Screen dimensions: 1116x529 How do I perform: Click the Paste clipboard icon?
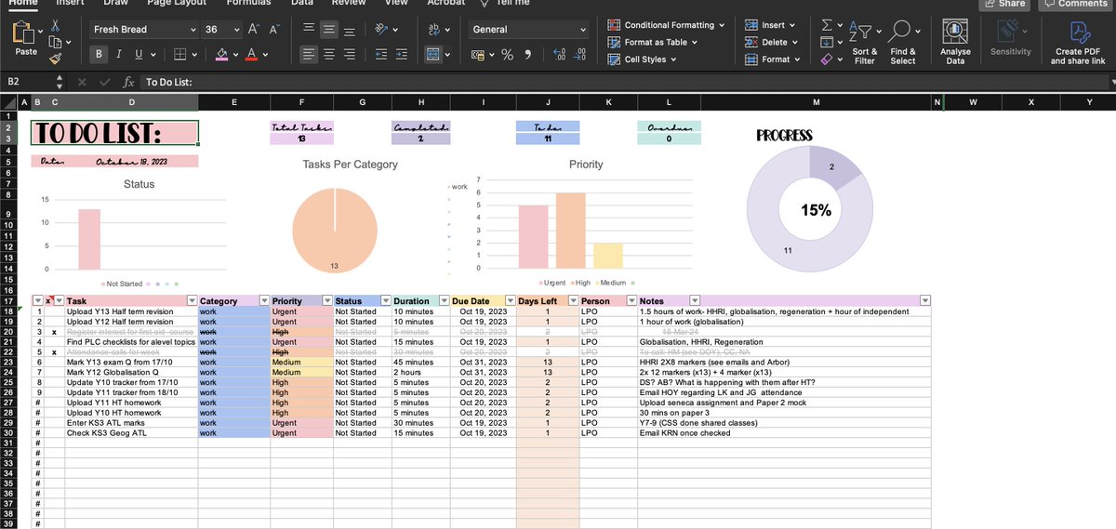coord(26,39)
